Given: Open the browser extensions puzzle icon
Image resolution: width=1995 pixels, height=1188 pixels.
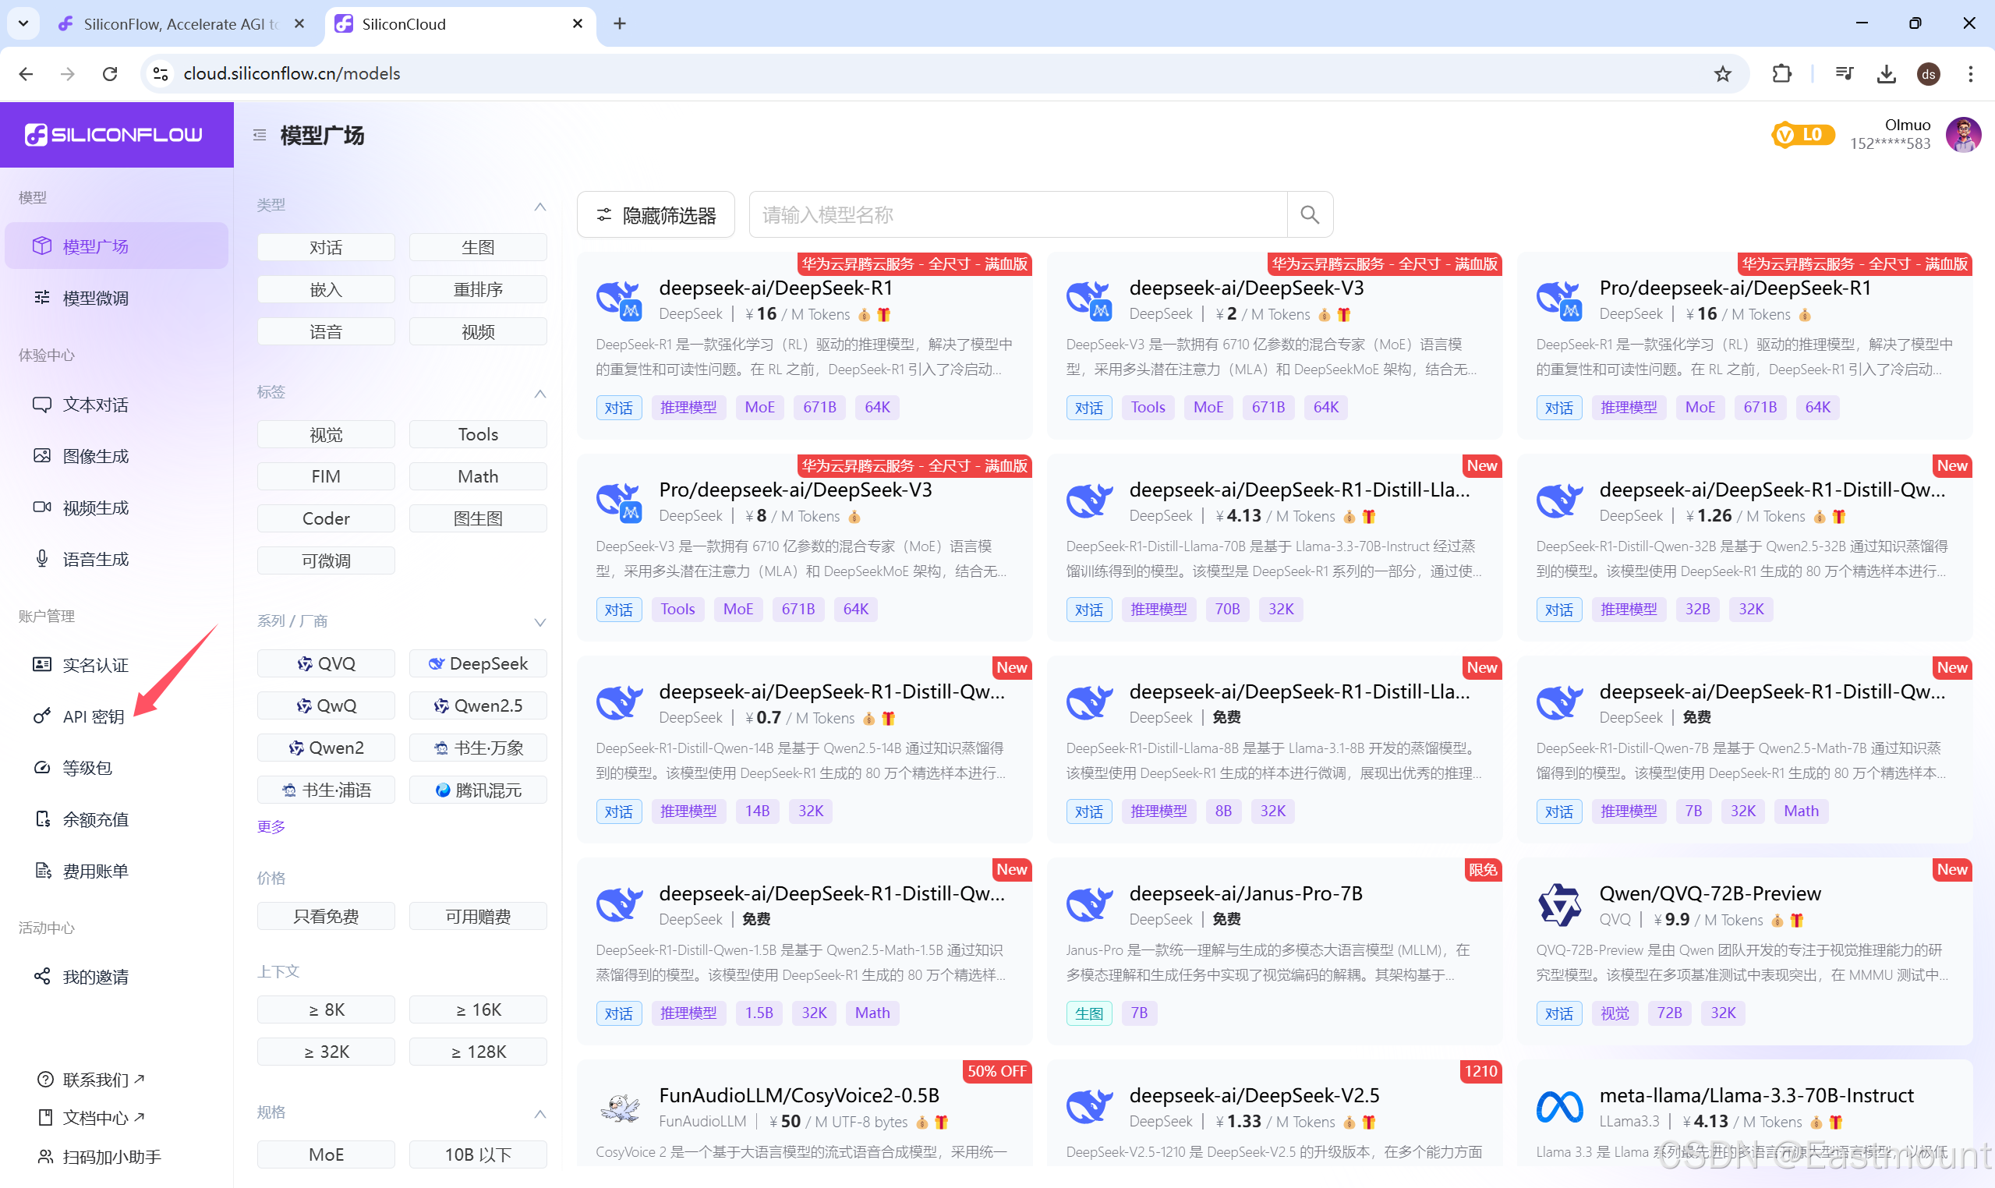Looking at the screenshot, I should (1781, 73).
